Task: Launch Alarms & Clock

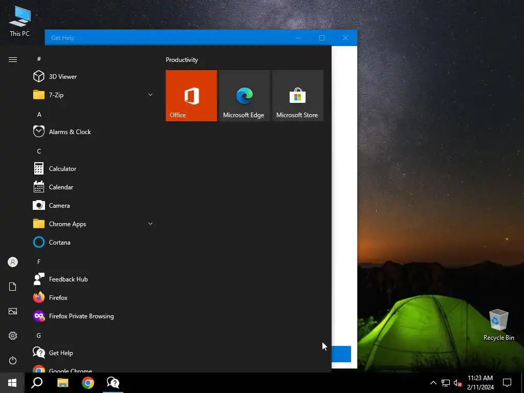Action: pyautogui.click(x=94, y=132)
